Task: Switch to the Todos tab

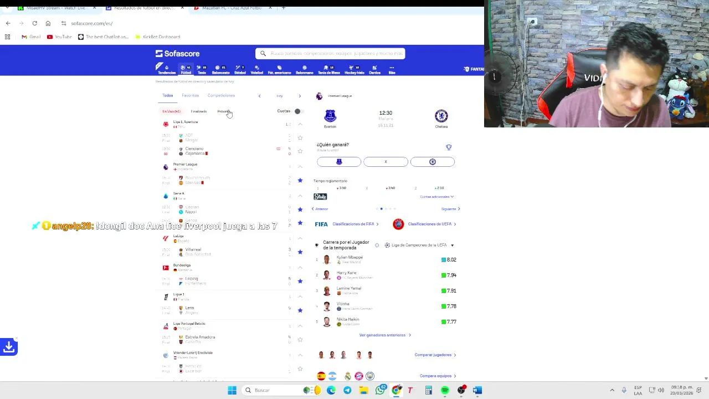Action: (x=167, y=95)
